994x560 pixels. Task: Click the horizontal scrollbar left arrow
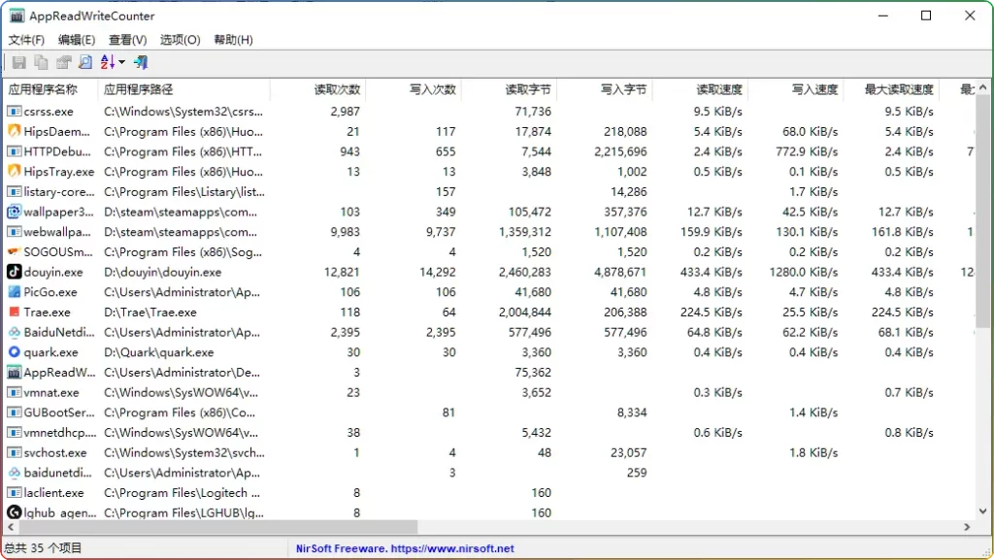[x=10, y=527]
